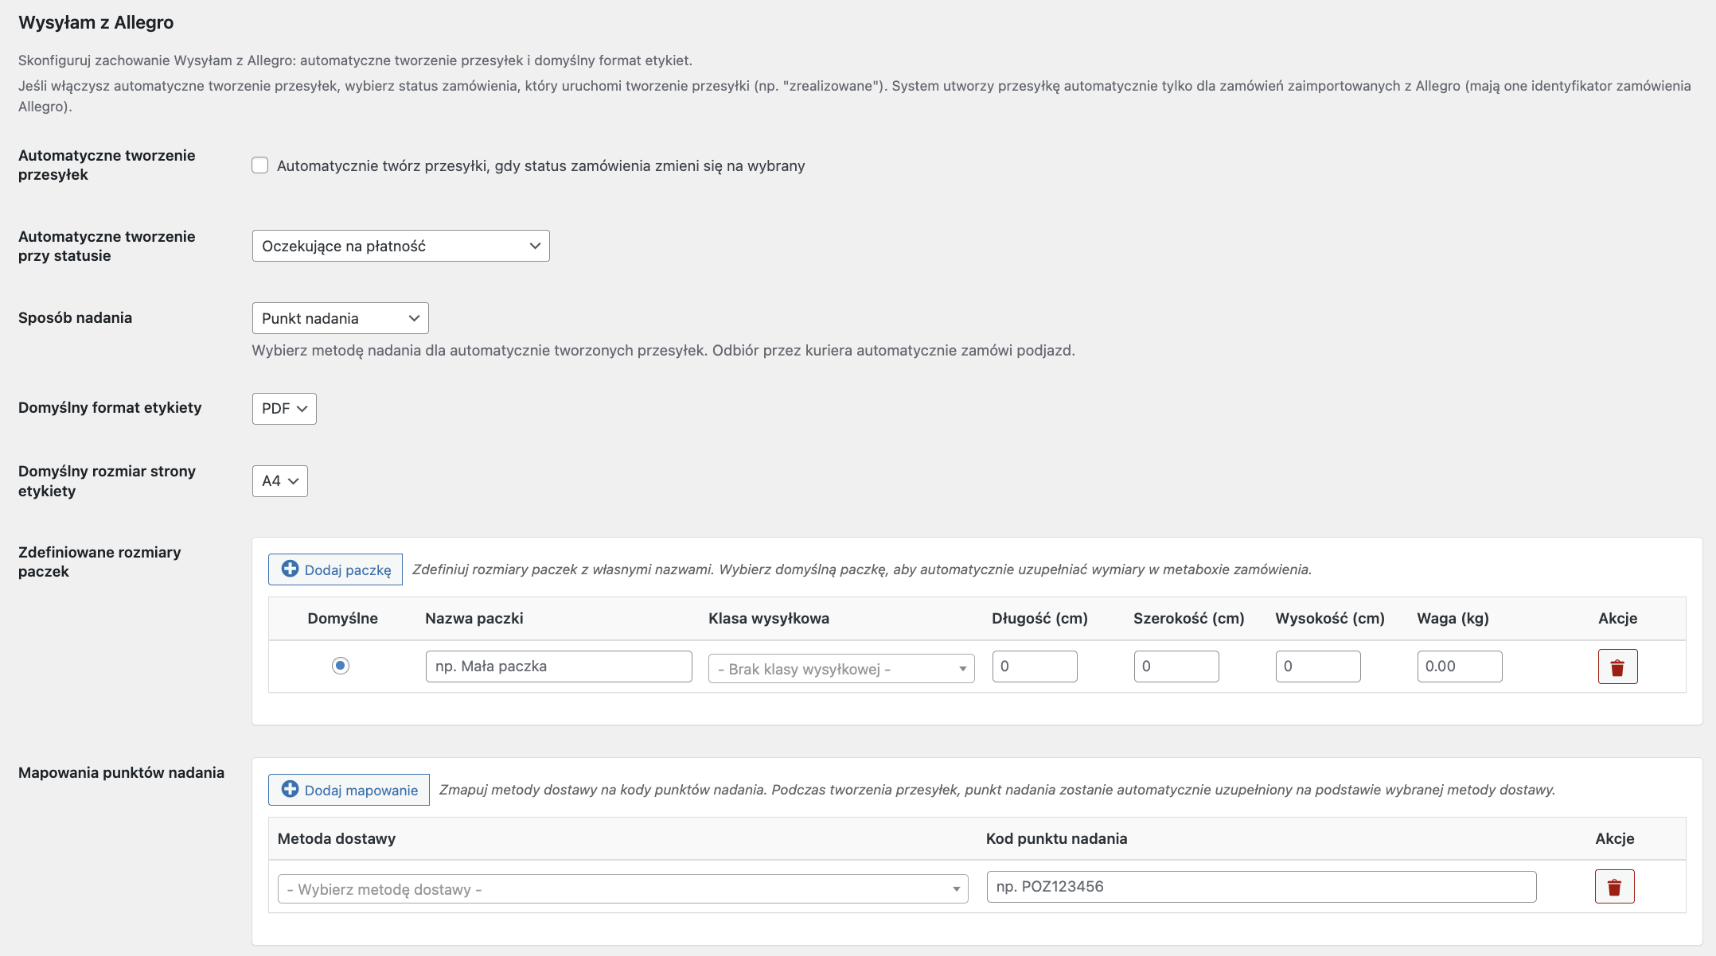Click the plus icon on Dodaj paczkę
This screenshot has width=1716, height=956.
point(291,569)
